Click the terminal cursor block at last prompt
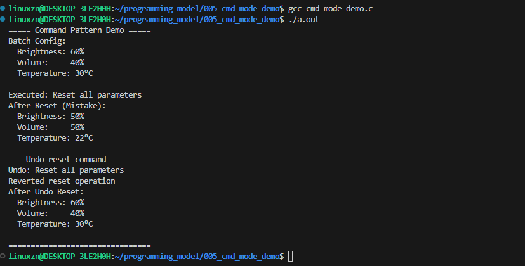525x266 pixels. click(290, 256)
